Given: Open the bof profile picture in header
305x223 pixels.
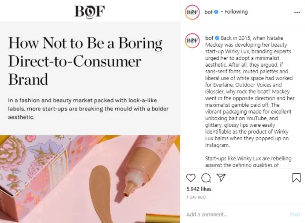Looking at the screenshot, I should point(192,12).
